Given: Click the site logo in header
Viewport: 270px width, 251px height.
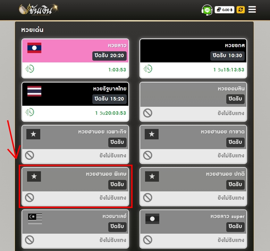Looking at the screenshot, I should pos(39,9).
